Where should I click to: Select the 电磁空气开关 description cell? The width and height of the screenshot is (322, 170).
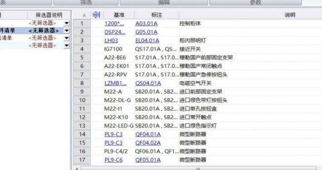195,83
